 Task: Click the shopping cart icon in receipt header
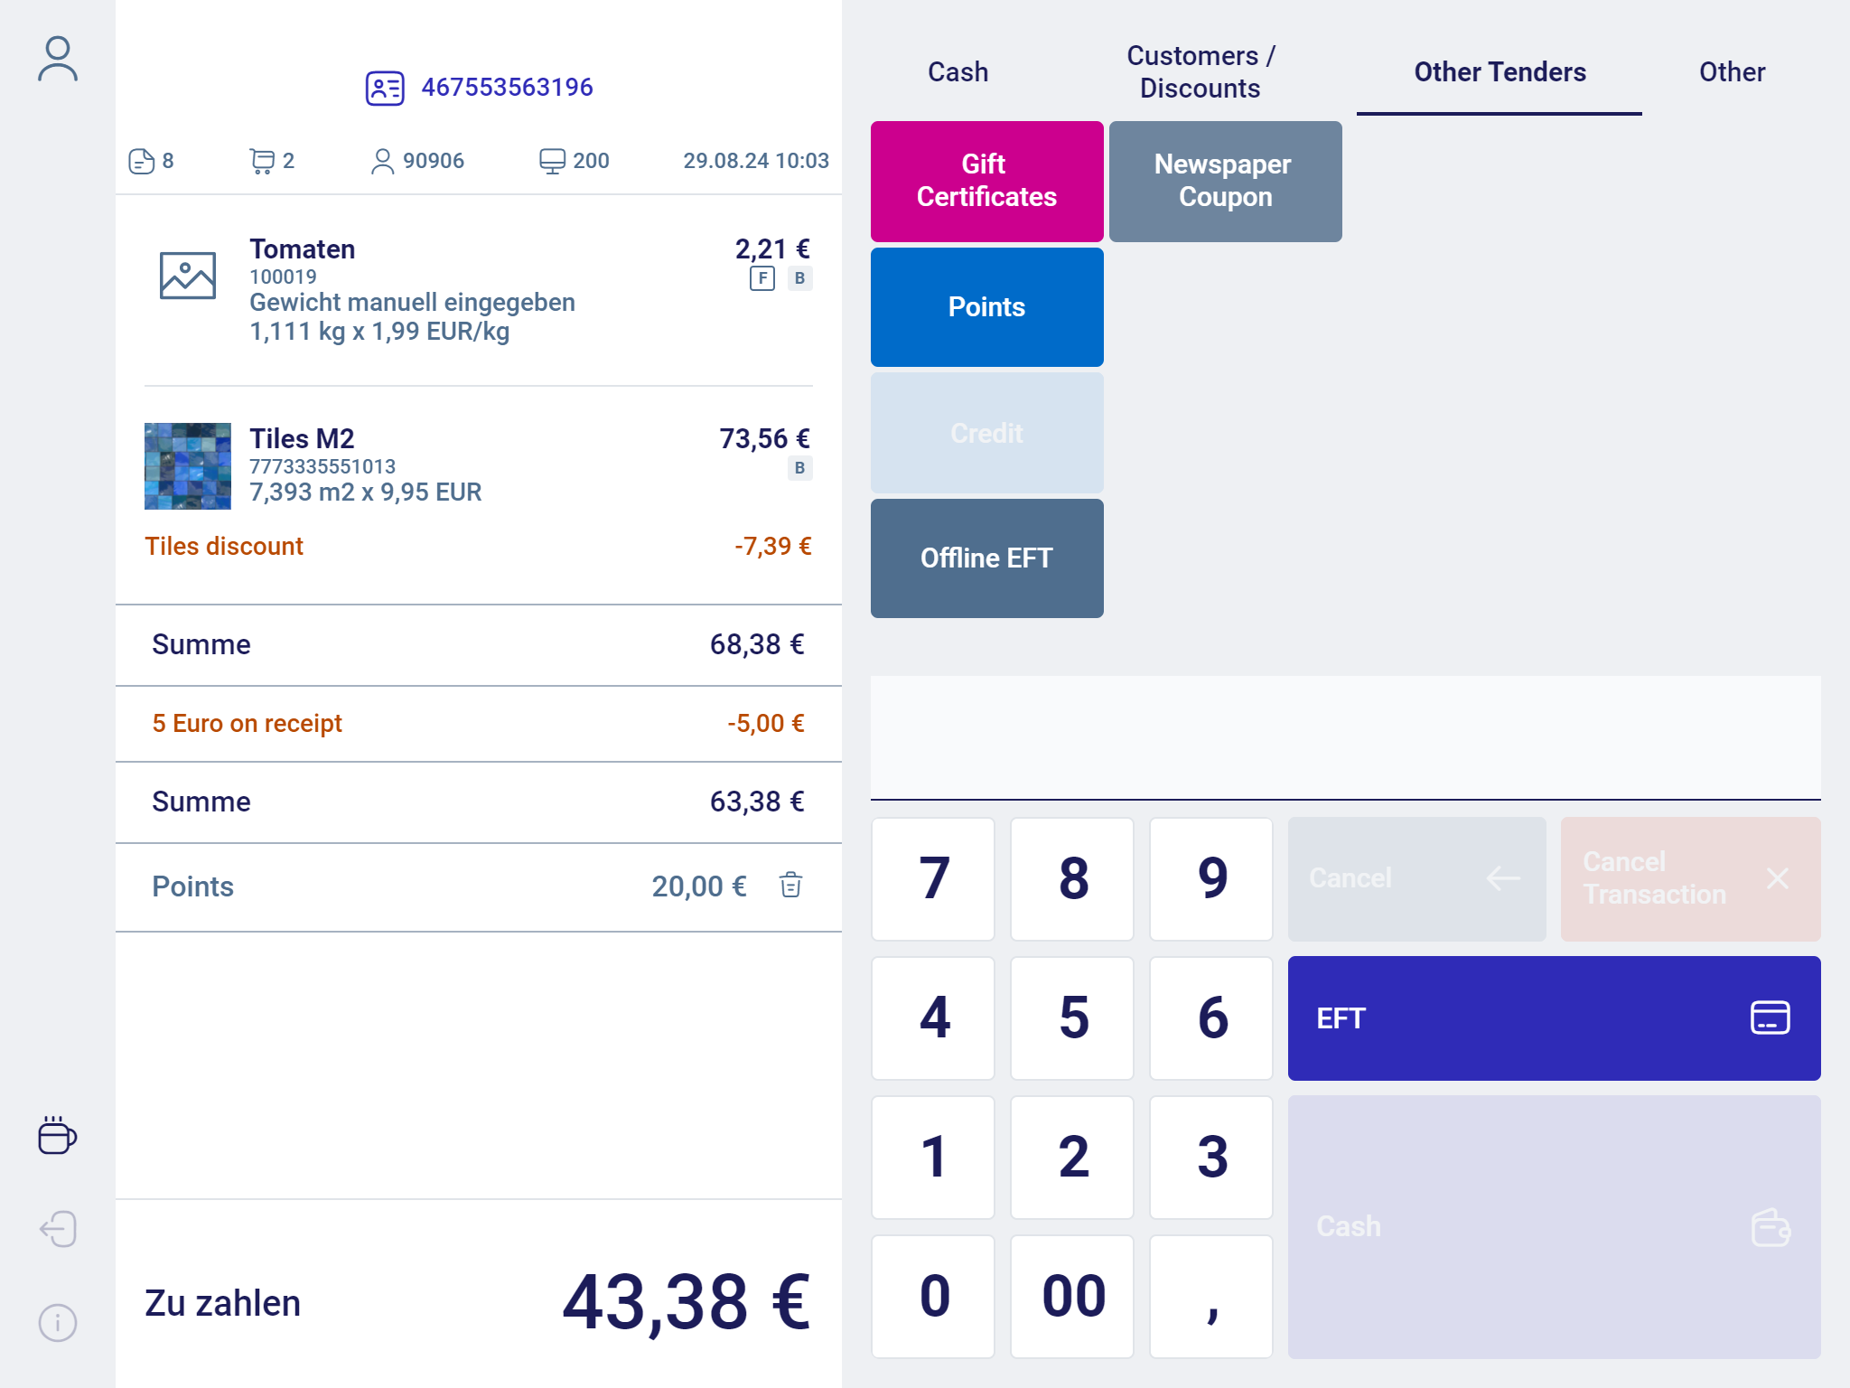click(x=263, y=160)
